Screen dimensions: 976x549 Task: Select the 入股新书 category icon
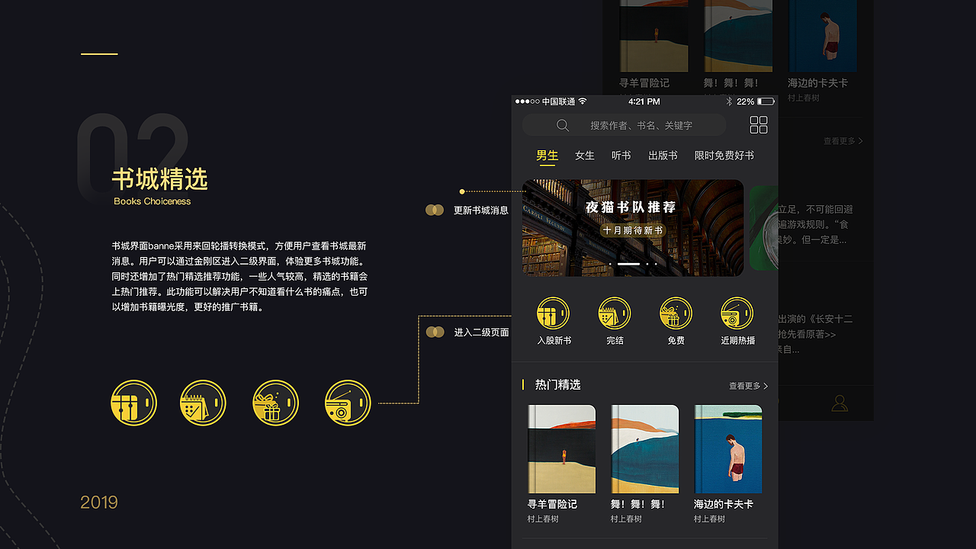[x=553, y=312]
